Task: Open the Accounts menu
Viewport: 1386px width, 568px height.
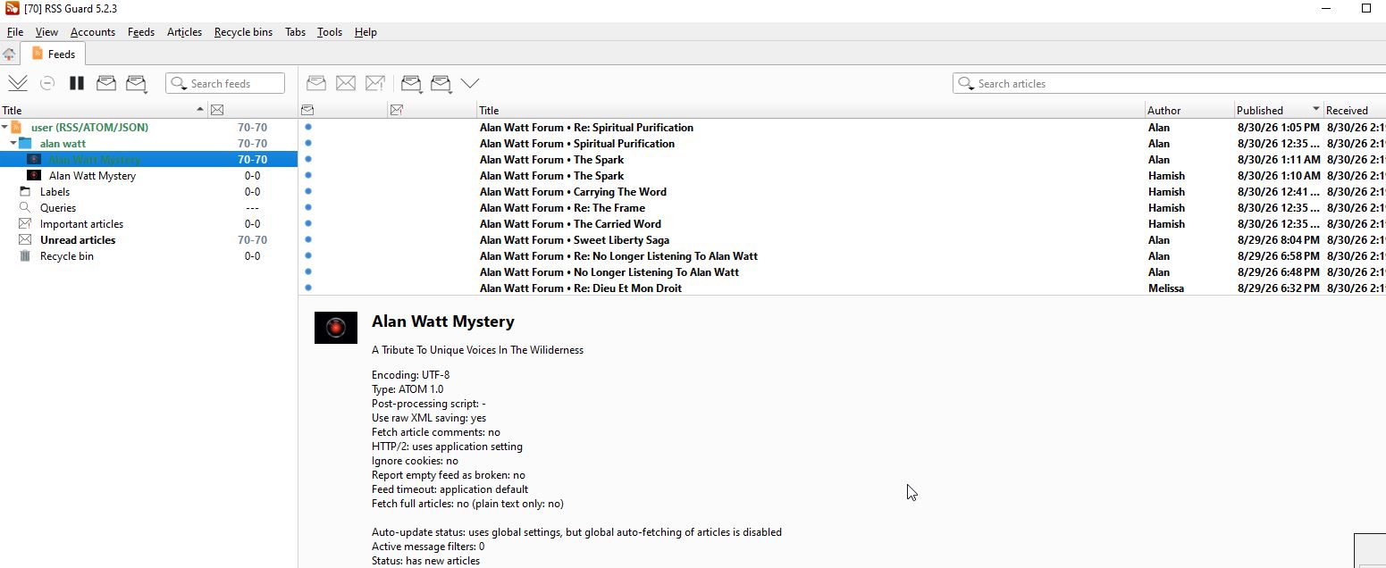Action: 93,31
